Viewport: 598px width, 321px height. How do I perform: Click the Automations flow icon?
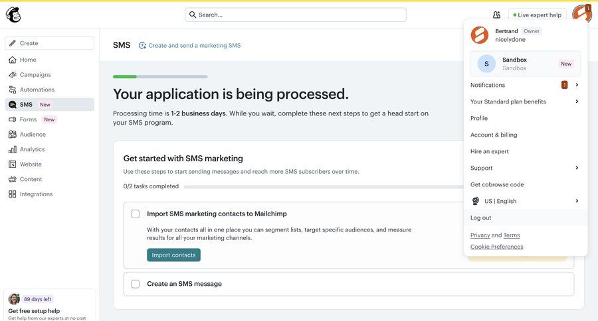pyautogui.click(x=12, y=90)
